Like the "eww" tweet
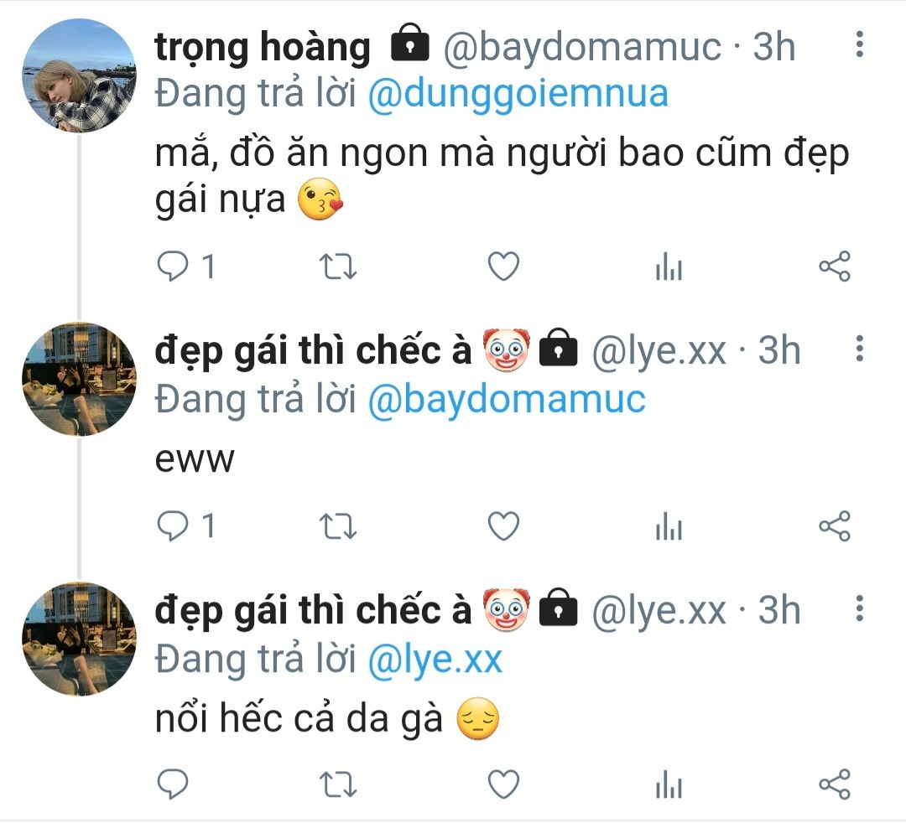 click(x=503, y=526)
